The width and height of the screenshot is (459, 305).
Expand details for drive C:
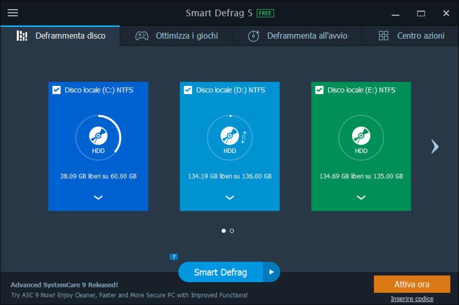[98, 198]
